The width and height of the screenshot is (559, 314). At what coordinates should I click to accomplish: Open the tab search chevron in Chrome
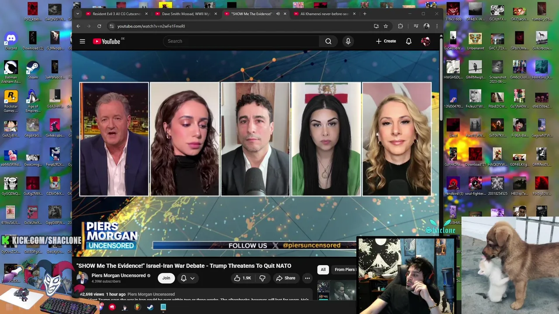tap(78, 14)
